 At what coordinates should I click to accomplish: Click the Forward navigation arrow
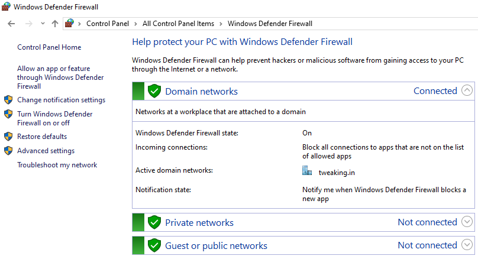click(x=27, y=24)
